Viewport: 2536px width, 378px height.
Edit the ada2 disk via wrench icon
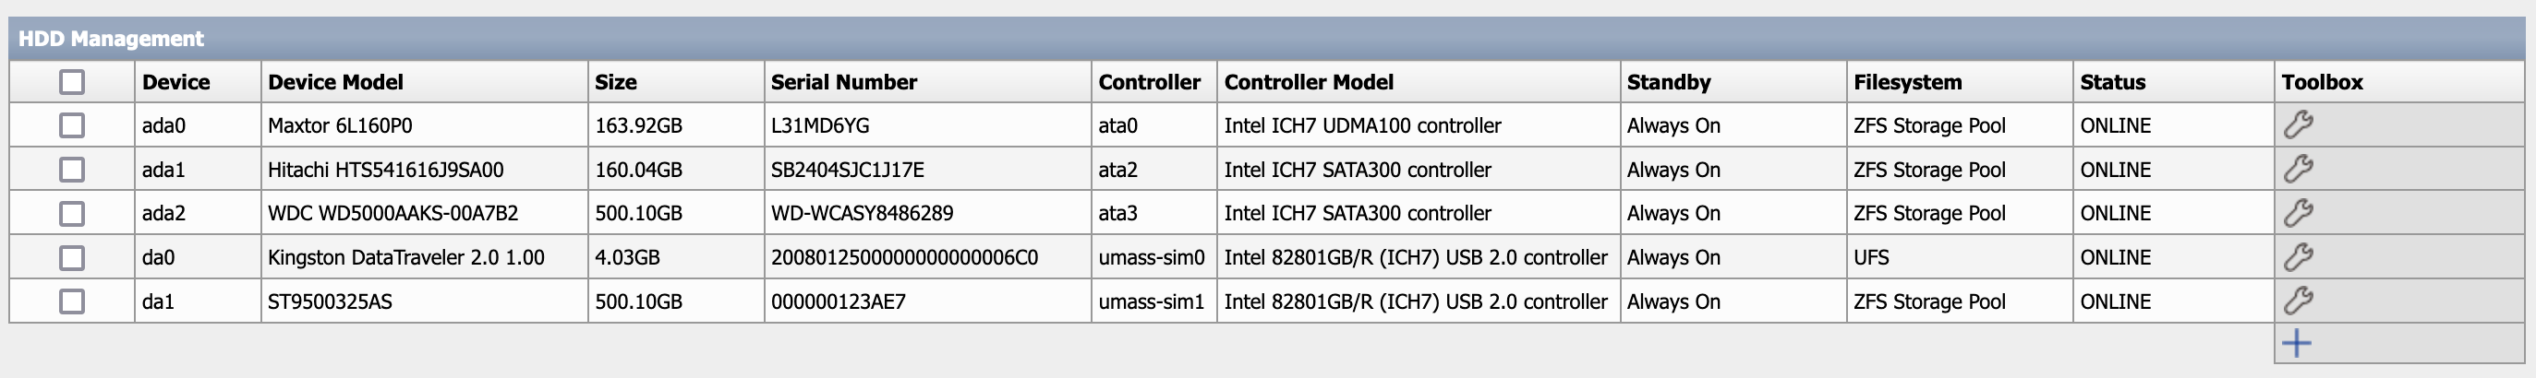tap(2298, 213)
